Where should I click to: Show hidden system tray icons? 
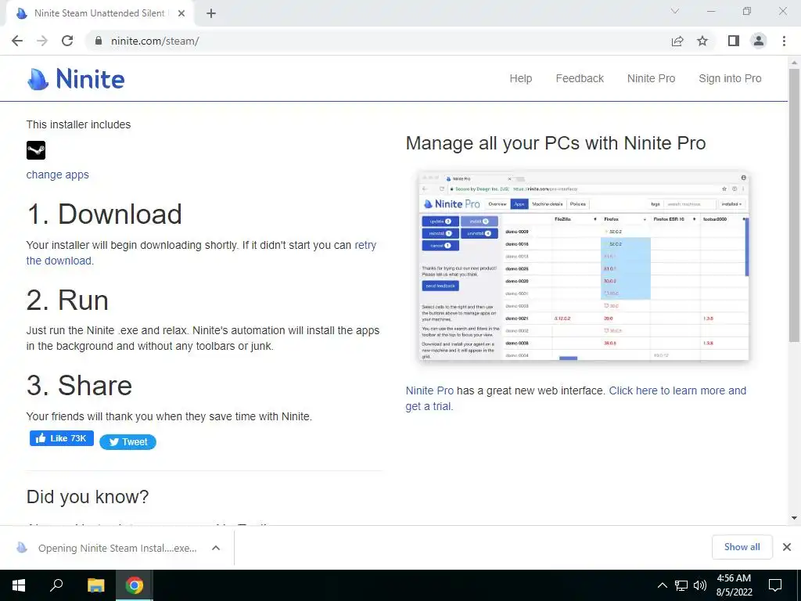coord(662,585)
